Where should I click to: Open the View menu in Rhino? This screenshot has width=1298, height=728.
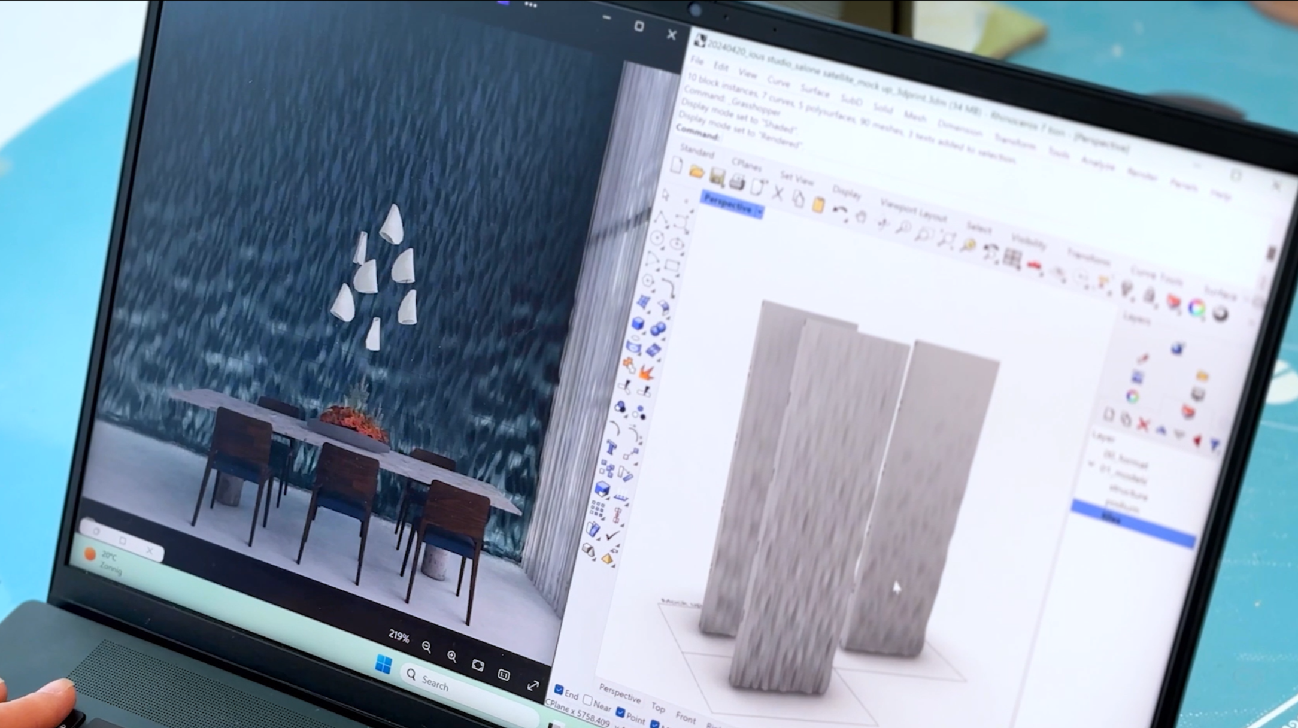coord(748,74)
